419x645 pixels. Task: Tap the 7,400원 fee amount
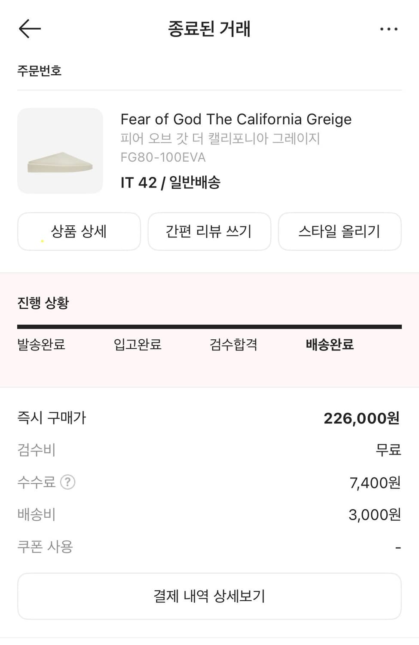click(375, 482)
